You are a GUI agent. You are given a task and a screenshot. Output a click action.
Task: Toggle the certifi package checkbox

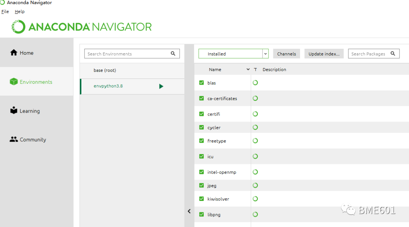(201, 114)
